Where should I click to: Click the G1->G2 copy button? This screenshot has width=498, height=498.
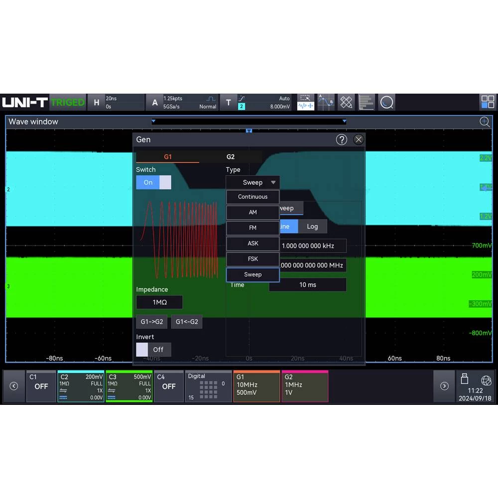tap(152, 322)
